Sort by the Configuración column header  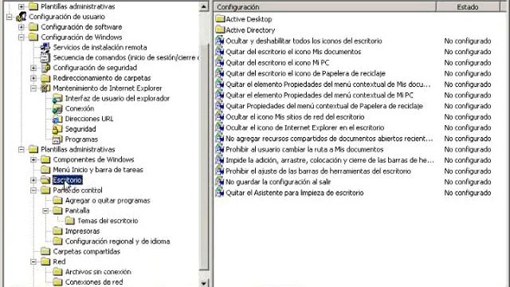(325, 7)
